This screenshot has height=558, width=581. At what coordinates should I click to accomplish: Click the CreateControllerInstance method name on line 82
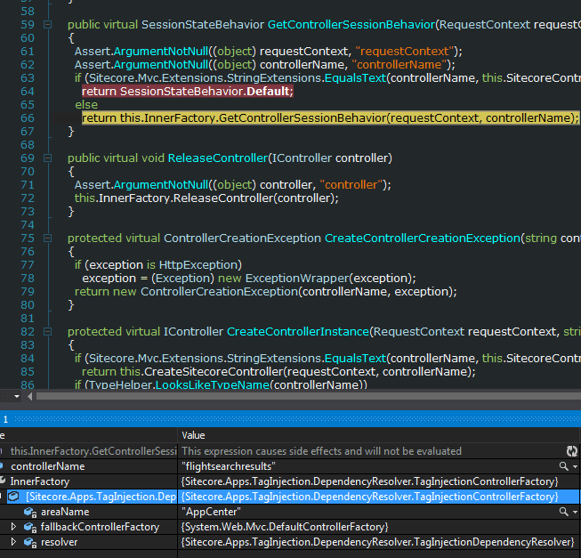coord(298,332)
